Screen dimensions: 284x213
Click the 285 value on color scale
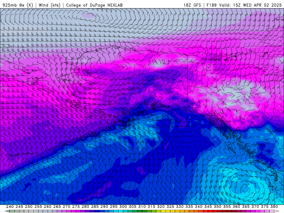tap(95, 207)
